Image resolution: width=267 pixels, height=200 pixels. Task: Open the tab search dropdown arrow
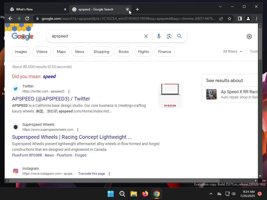click(220, 7)
